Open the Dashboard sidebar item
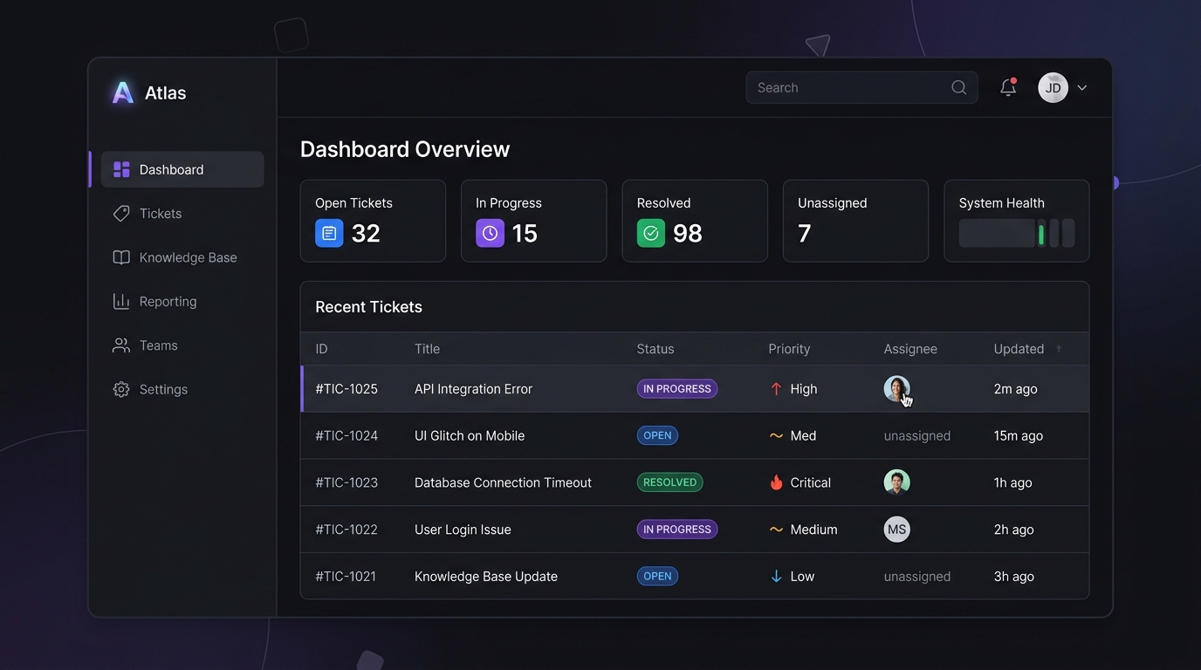This screenshot has height=670, width=1201. [182, 169]
